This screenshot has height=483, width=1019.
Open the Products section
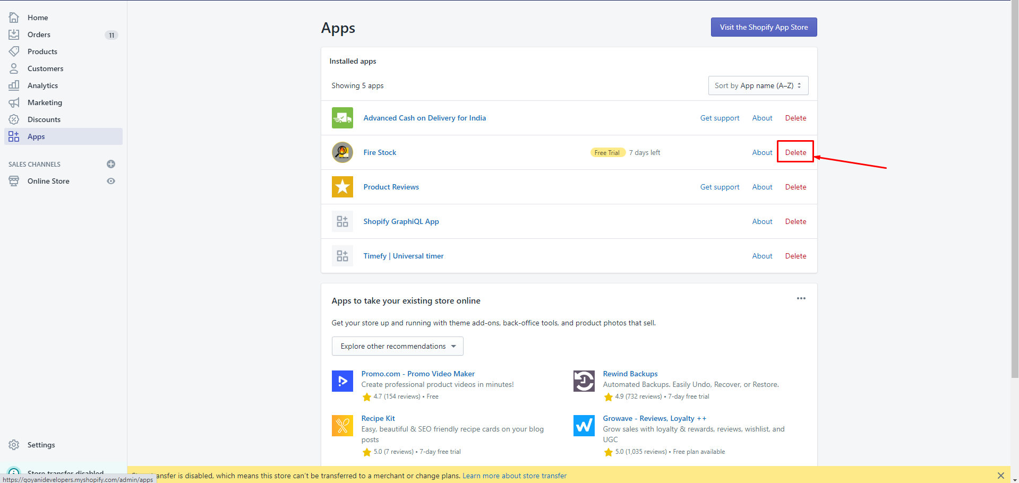(x=42, y=51)
